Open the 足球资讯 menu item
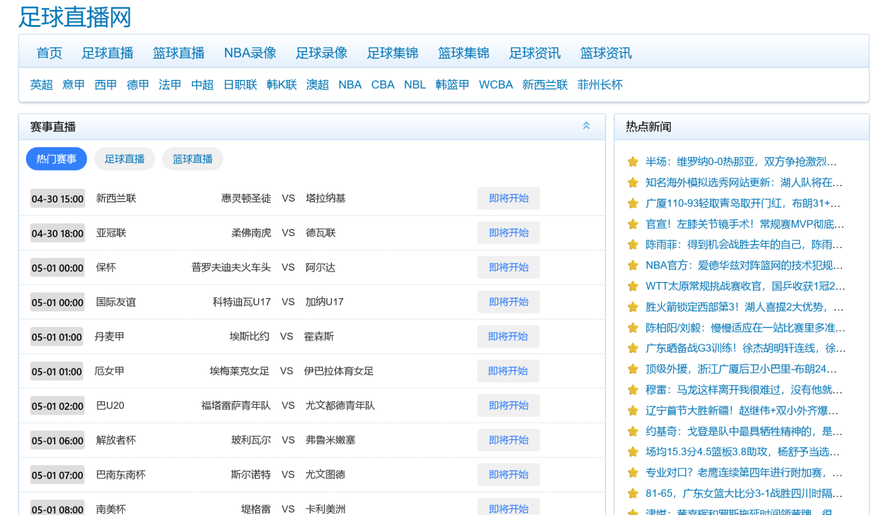Screen dimensions: 886x515 pyautogui.click(x=535, y=53)
